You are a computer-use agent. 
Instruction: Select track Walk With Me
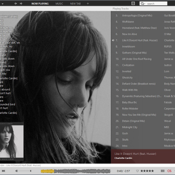130,90
